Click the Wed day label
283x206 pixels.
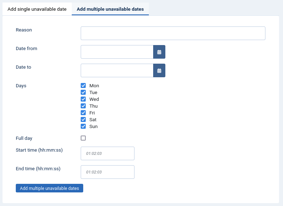[94, 99]
